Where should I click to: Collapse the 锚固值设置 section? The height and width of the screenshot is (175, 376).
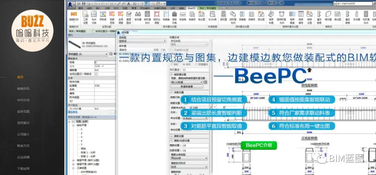[x=171, y=74]
